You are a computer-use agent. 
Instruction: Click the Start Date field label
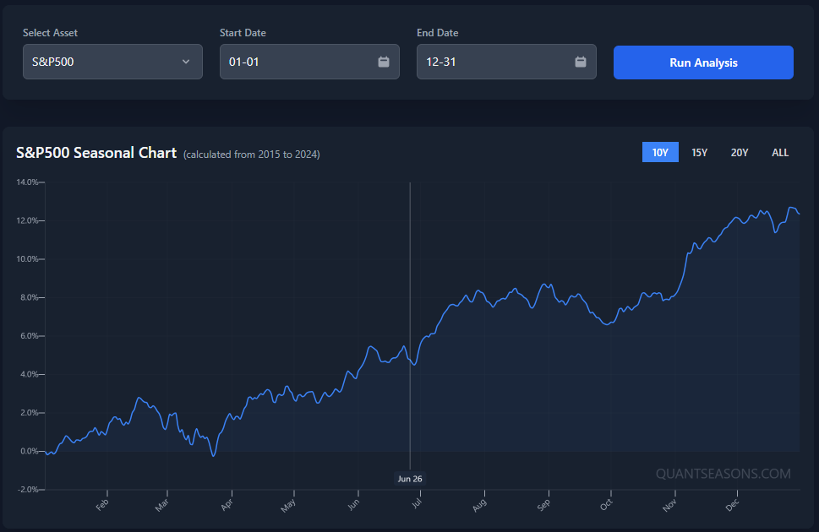click(243, 32)
